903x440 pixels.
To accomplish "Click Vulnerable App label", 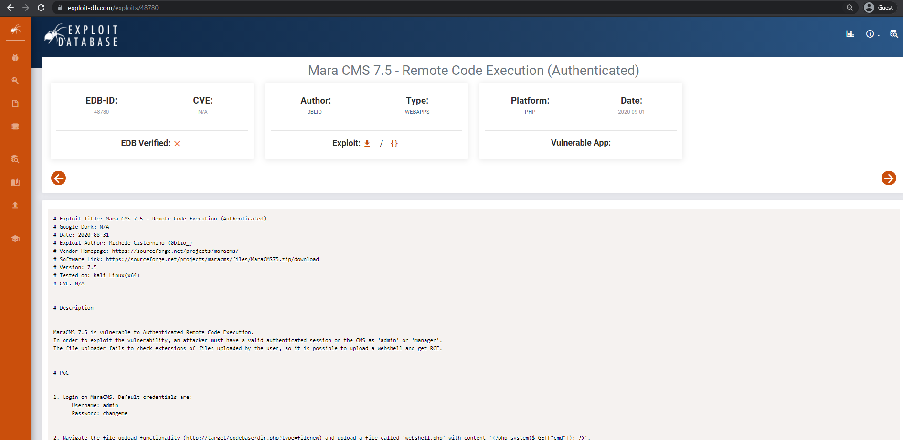I will (x=581, y=143).
